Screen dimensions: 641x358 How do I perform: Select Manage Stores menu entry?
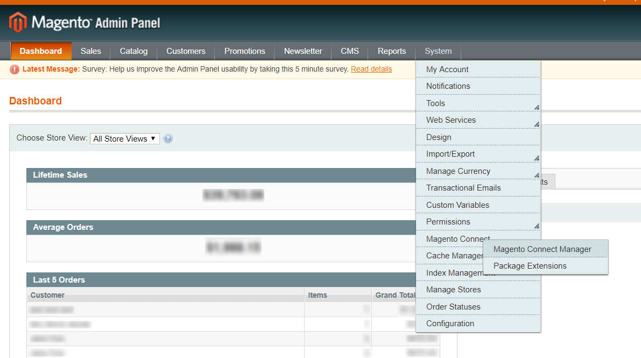point(478,290)
